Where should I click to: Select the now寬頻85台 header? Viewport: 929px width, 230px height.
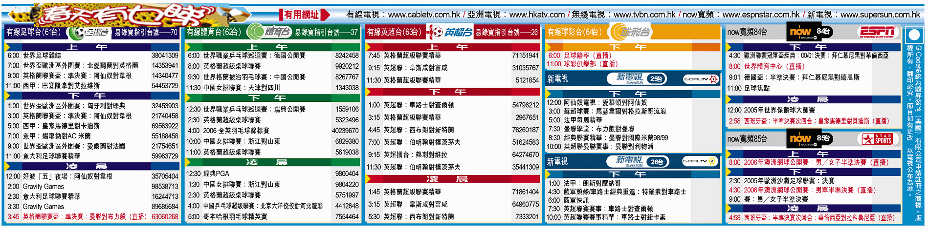pos(747,139)
